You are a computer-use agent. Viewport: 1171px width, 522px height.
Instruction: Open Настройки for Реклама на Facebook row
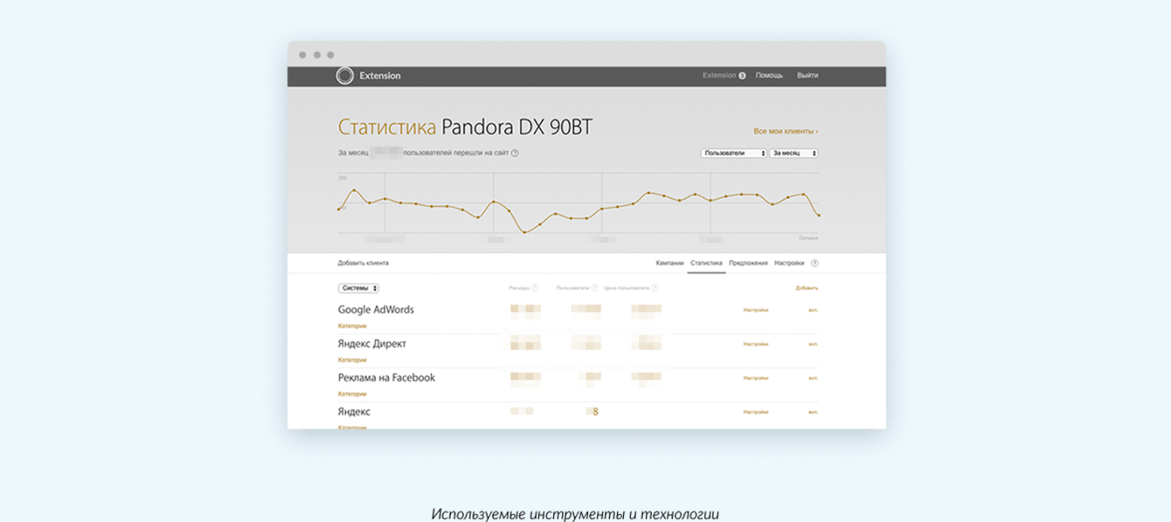[756, 378]
